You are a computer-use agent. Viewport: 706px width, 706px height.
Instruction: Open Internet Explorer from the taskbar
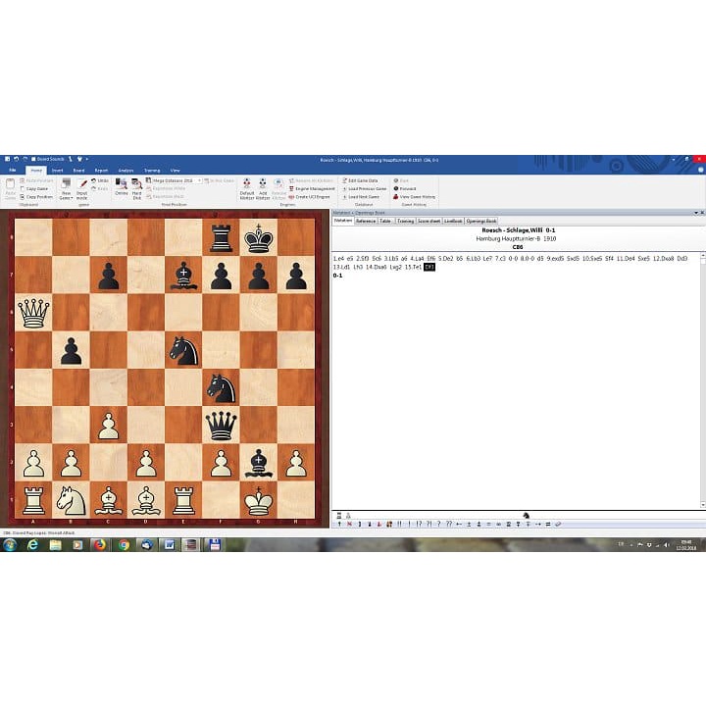pyautogui.click(x=32, y=545)
